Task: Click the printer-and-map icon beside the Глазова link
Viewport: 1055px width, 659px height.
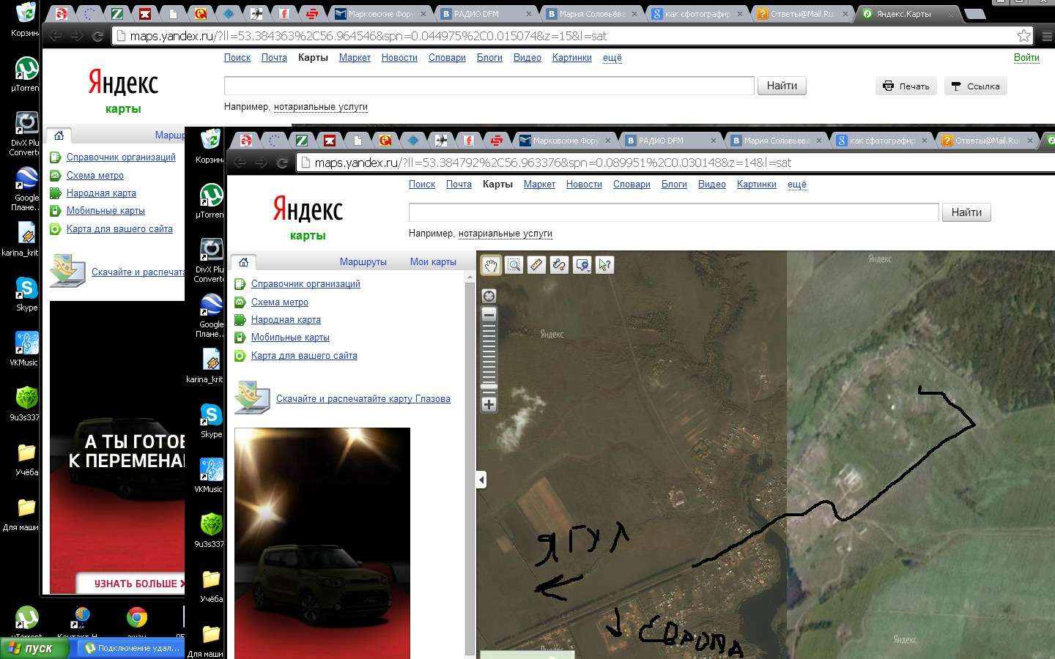Action: 252,398
